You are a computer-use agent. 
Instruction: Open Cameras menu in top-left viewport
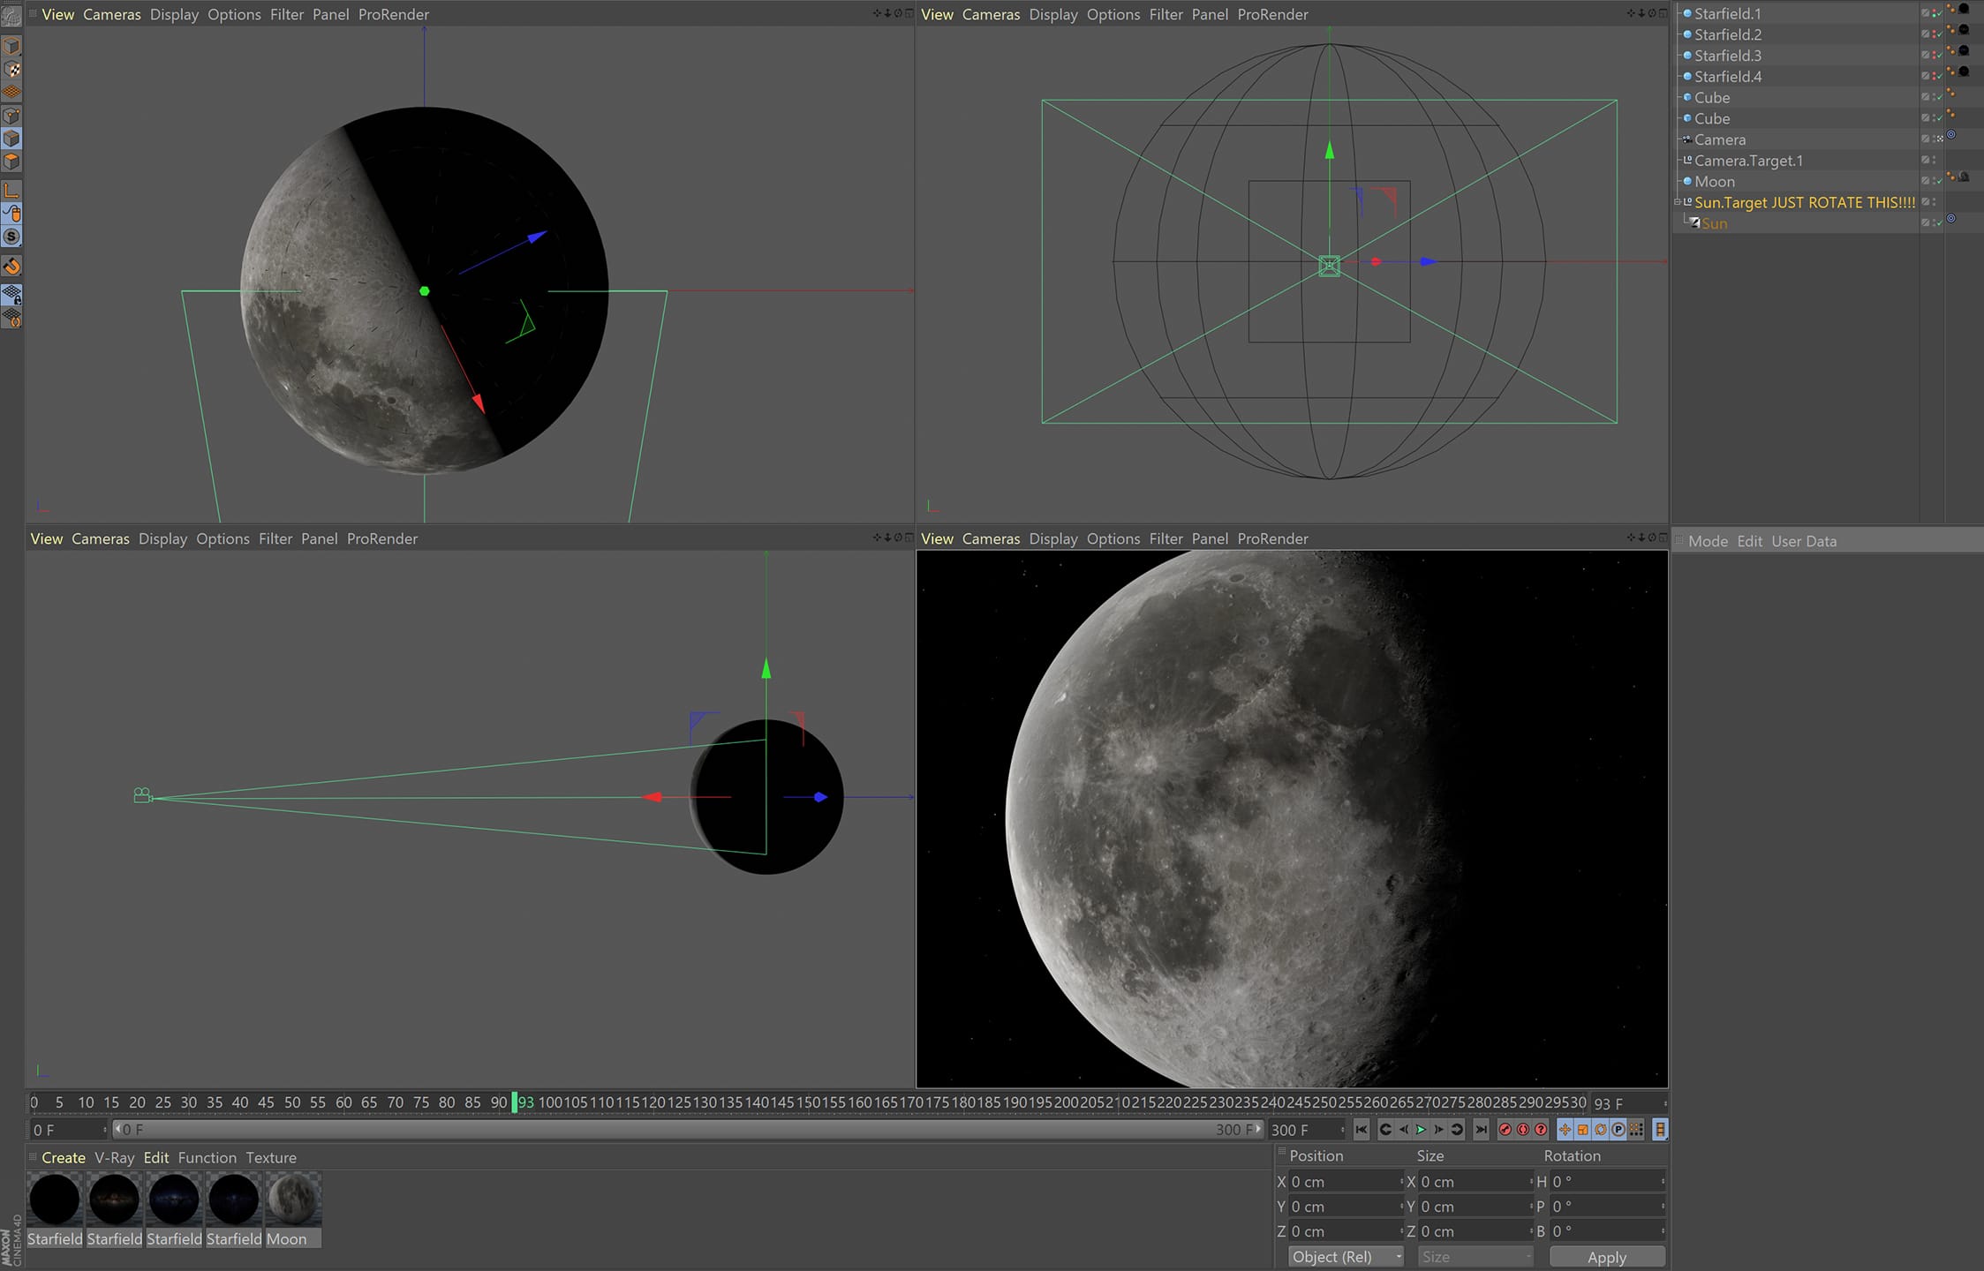pos(111,14)
